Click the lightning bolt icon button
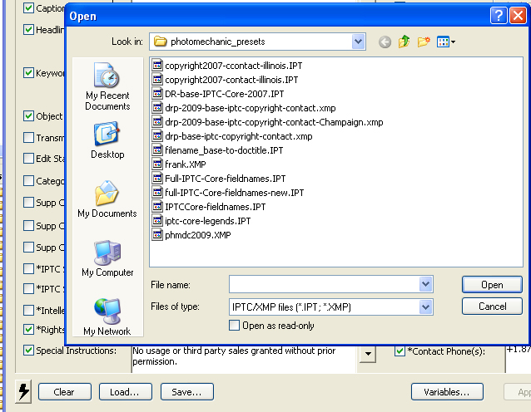This screenshot has width=531, height=412. click(24, 391)
